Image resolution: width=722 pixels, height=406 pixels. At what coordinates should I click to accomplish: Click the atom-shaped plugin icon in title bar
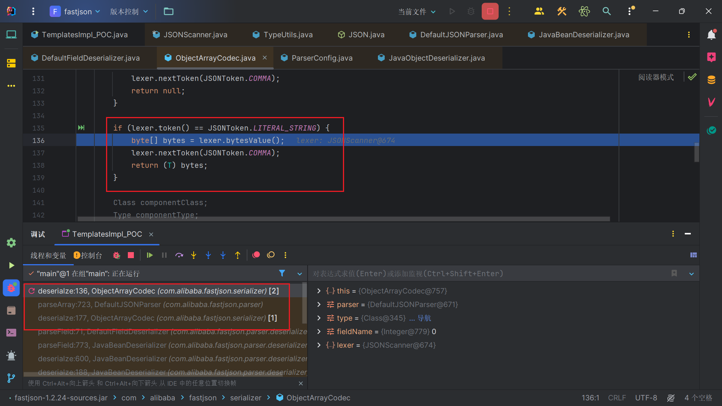pyautogui.click(x=584, y=11)
